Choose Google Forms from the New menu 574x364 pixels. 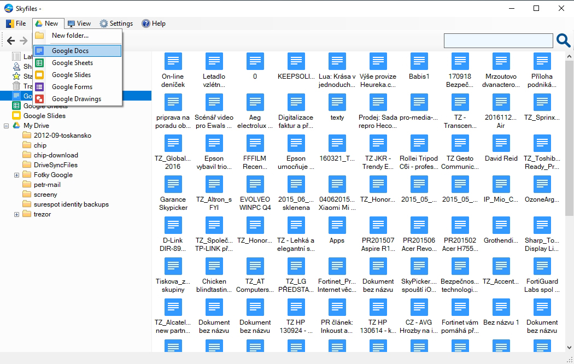tap(72, 87)
